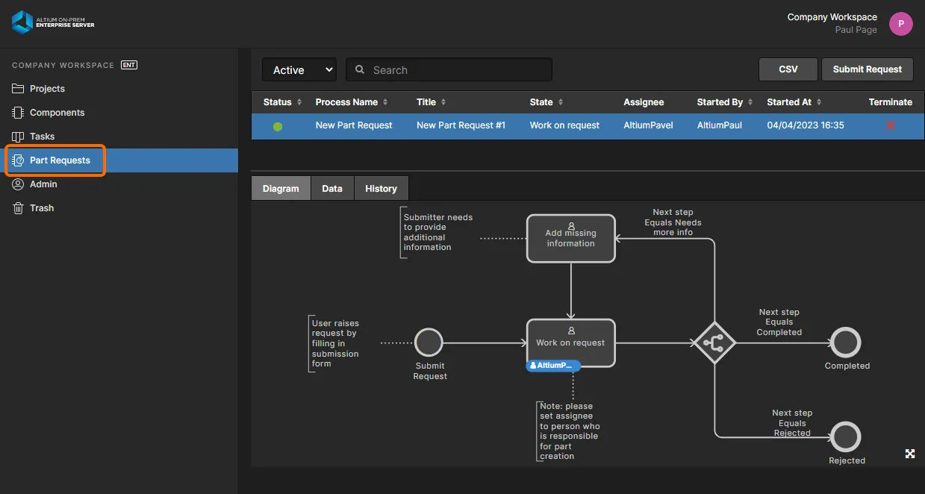Switch to the Data tab
This screenshot has height=494, width=925.
pos(332,189)
